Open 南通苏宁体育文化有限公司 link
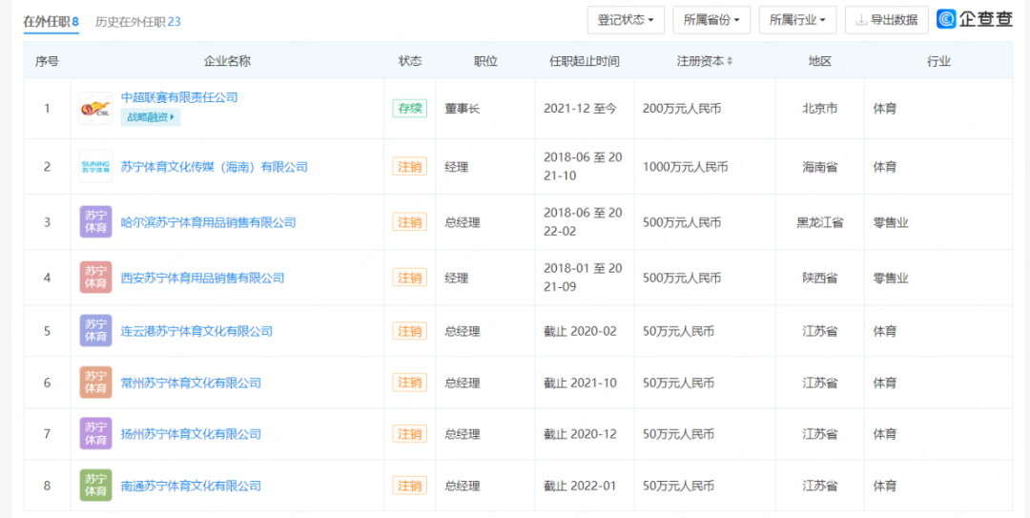This screenshot has width=1030, height=518. 191,487
